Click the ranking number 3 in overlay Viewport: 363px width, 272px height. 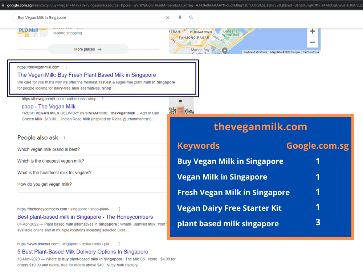click(318, 222)
